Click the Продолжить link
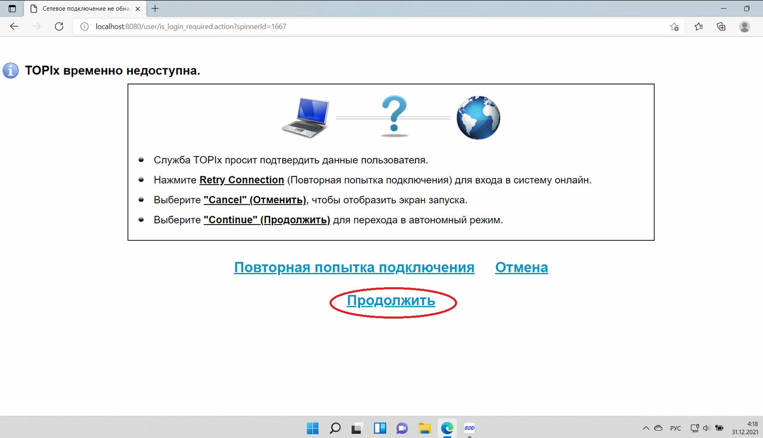The width and height of the screenshot is (763, 438). 391,301
